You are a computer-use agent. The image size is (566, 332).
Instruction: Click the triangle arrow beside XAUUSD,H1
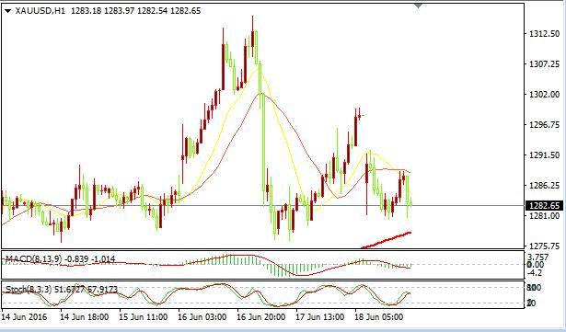8,11
